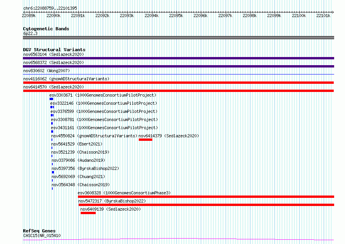Screen dimensions: 345x244
Task: Click the Cytogenetic Bands track title
Action: [46, 29]
